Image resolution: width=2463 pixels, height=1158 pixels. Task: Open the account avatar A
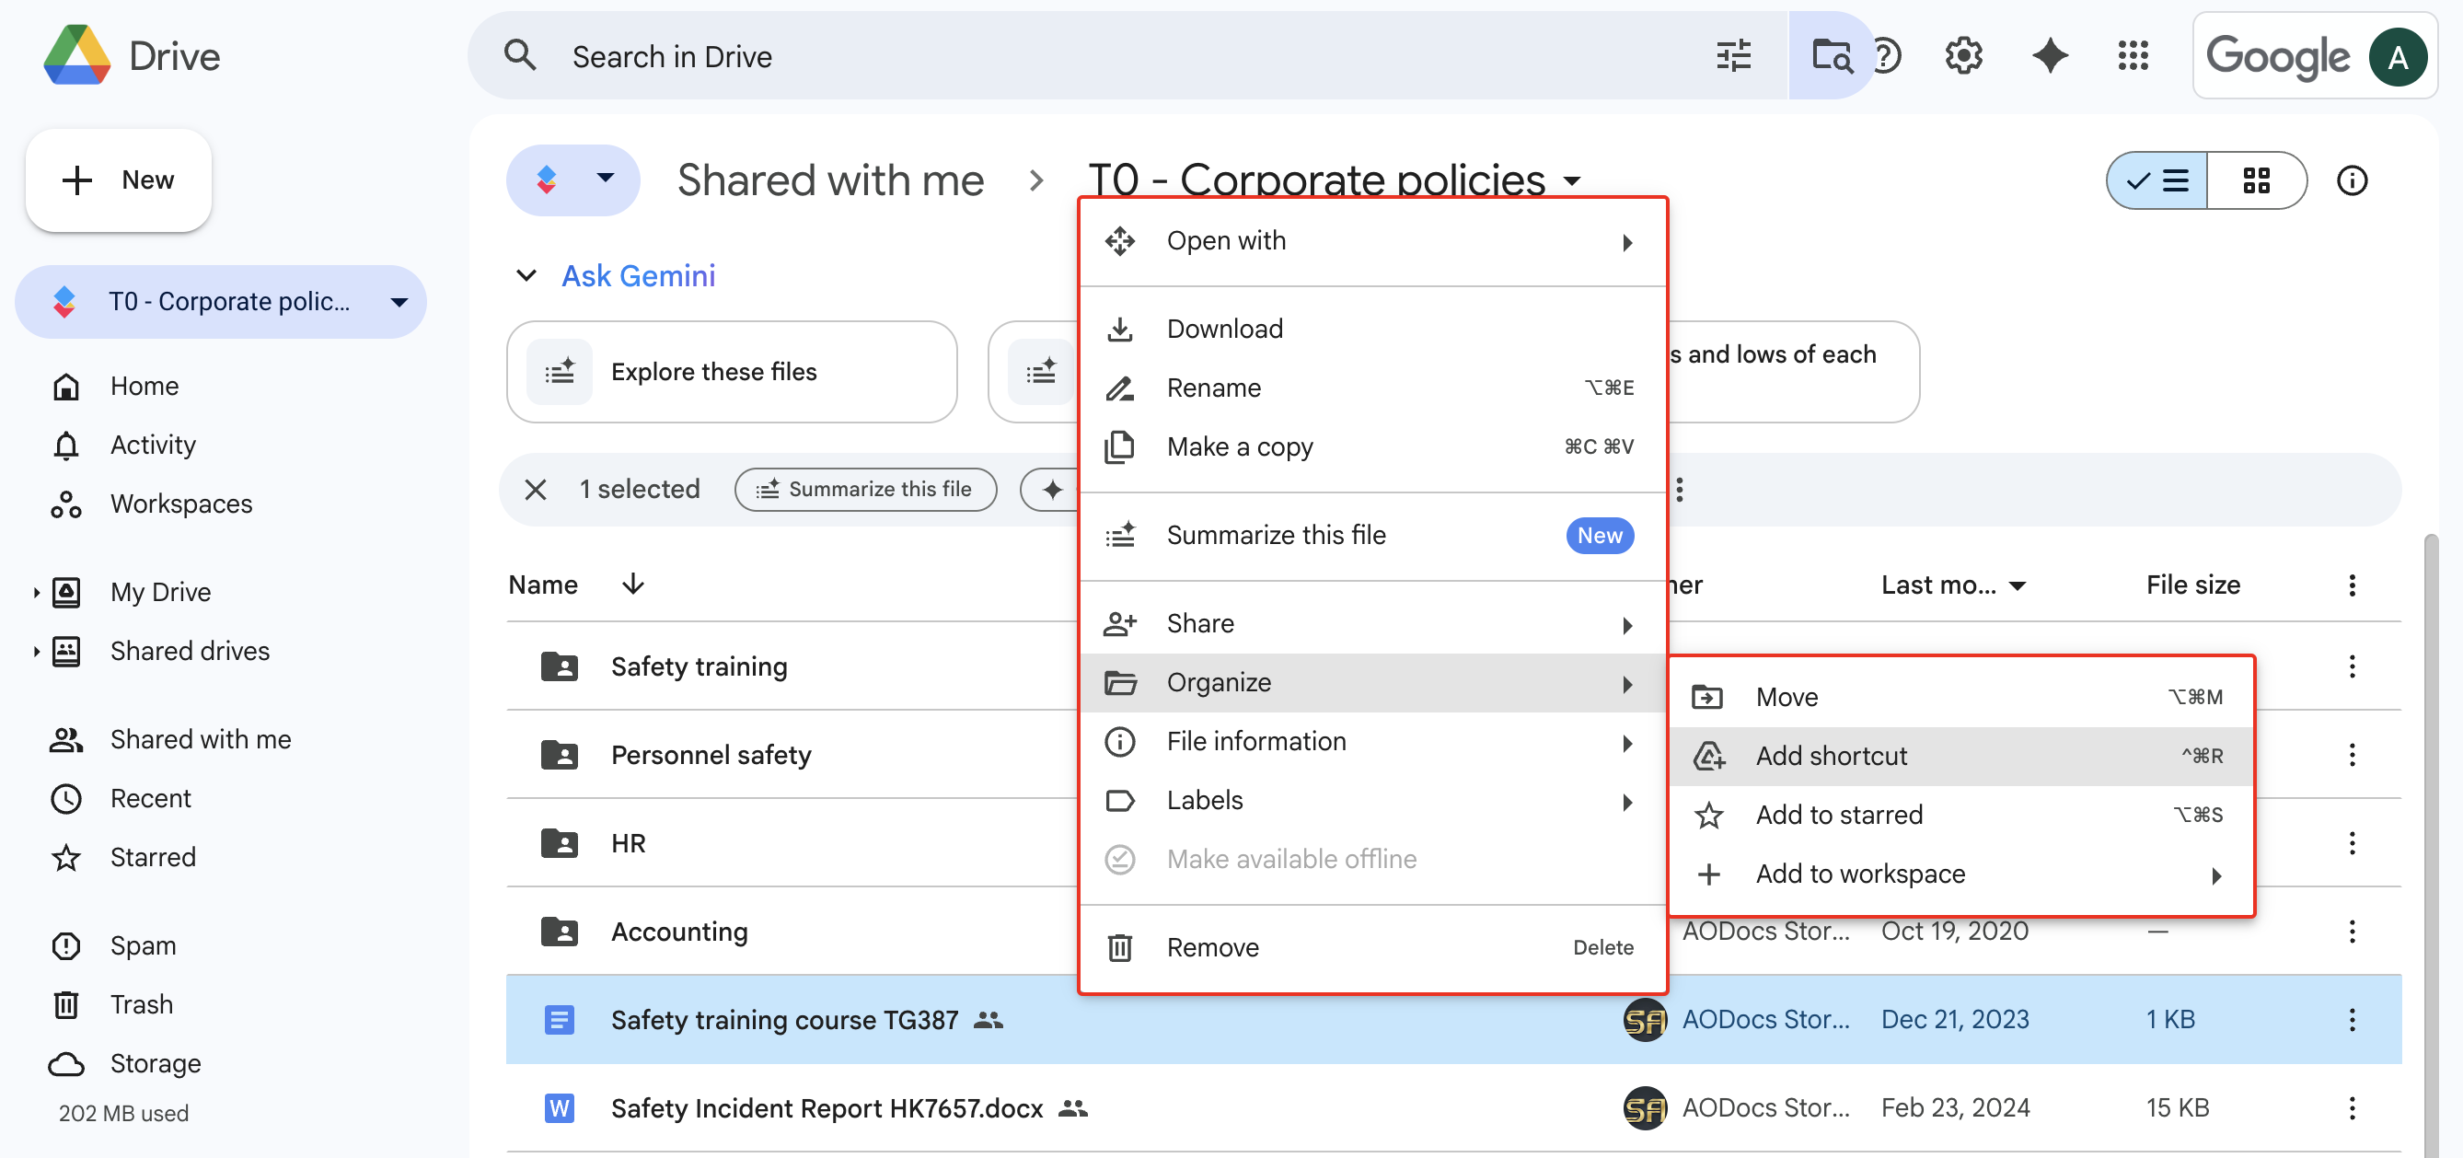click(2397, 57)
